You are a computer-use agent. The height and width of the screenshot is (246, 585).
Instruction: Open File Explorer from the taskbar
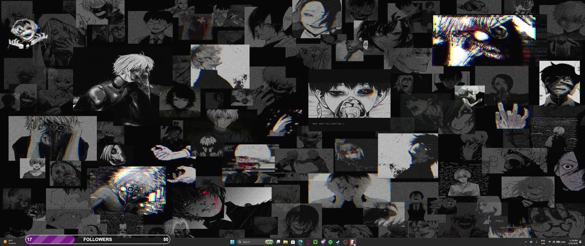click(x=285, y=242)
